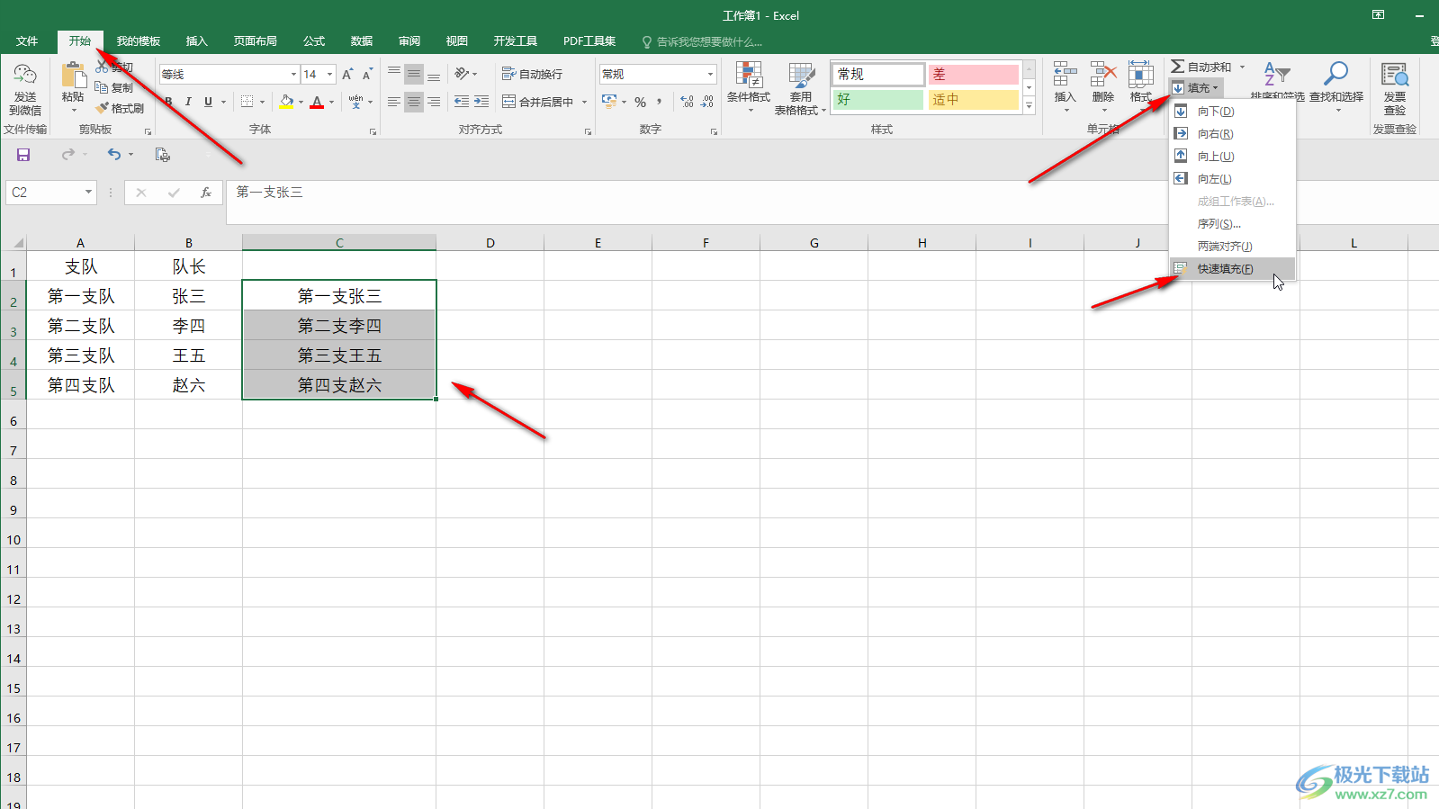1439x809 pixels.
Task: Click the increase decimal icon
Action: [688, 102]
